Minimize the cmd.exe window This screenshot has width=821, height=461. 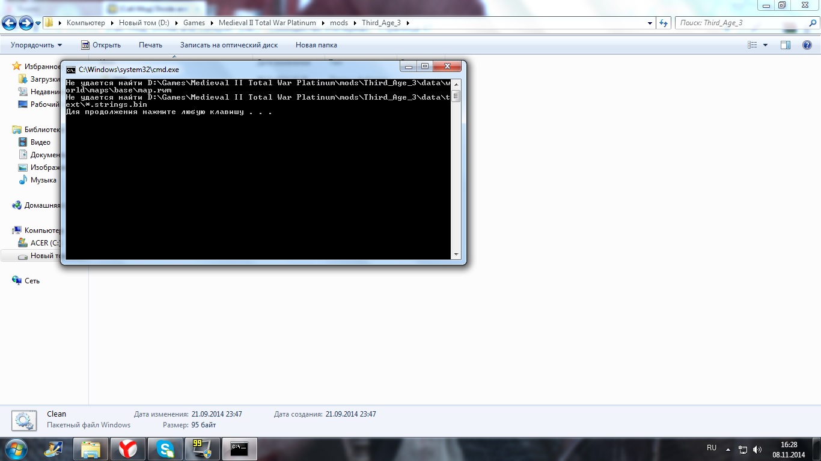coord(409,67)
